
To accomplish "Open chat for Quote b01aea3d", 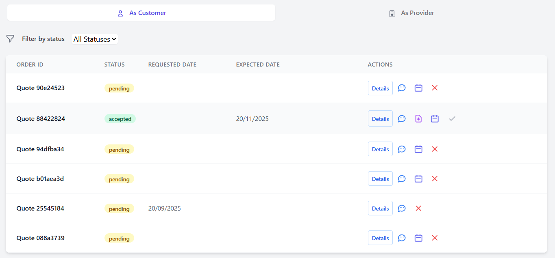I will tap(402, 179).
